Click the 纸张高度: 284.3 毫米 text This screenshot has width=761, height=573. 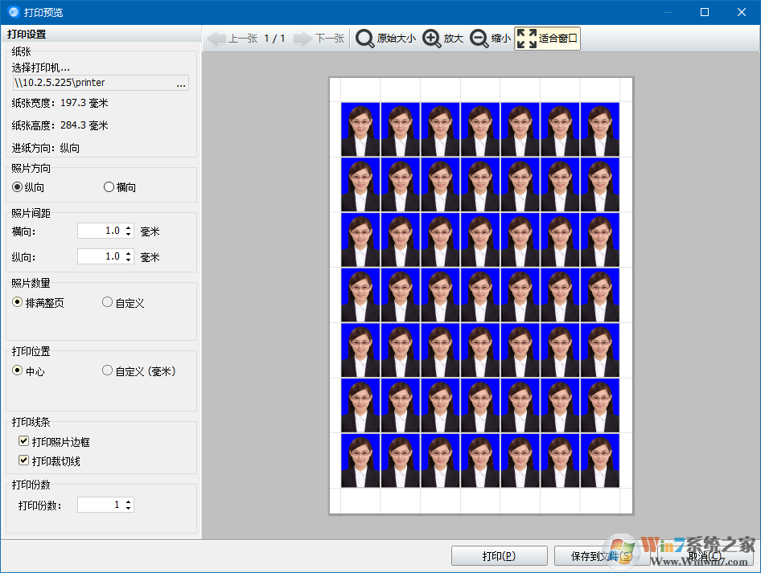pyautogui.click(x=60, y=125)
